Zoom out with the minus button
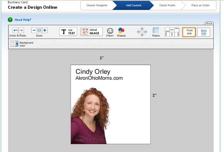Screen dimensions: 224x152 pos(34,30)
